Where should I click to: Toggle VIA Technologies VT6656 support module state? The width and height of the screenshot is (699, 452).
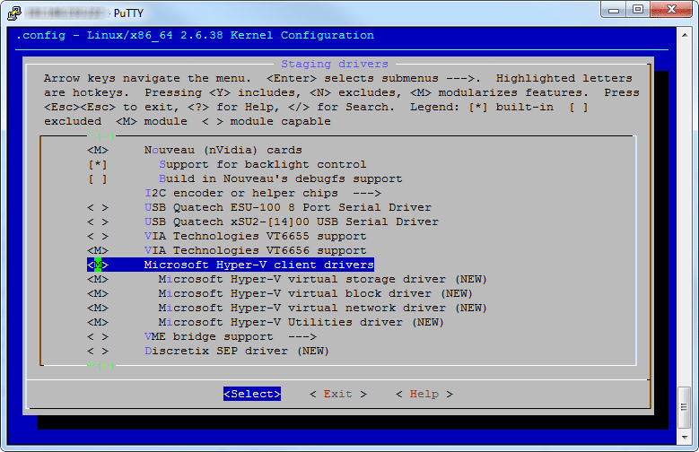[x=98, y=250]
